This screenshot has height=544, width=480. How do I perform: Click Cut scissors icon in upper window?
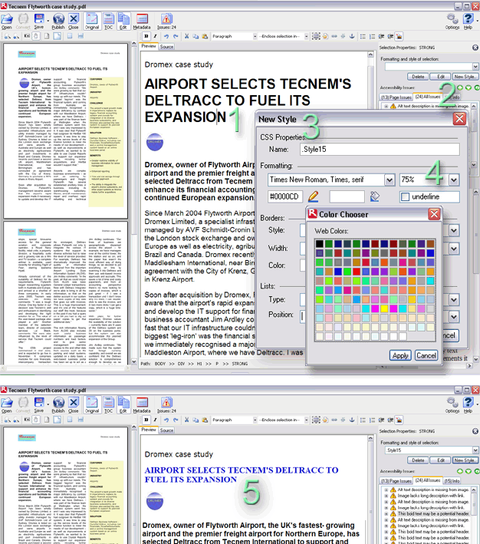tap(186, 36)
